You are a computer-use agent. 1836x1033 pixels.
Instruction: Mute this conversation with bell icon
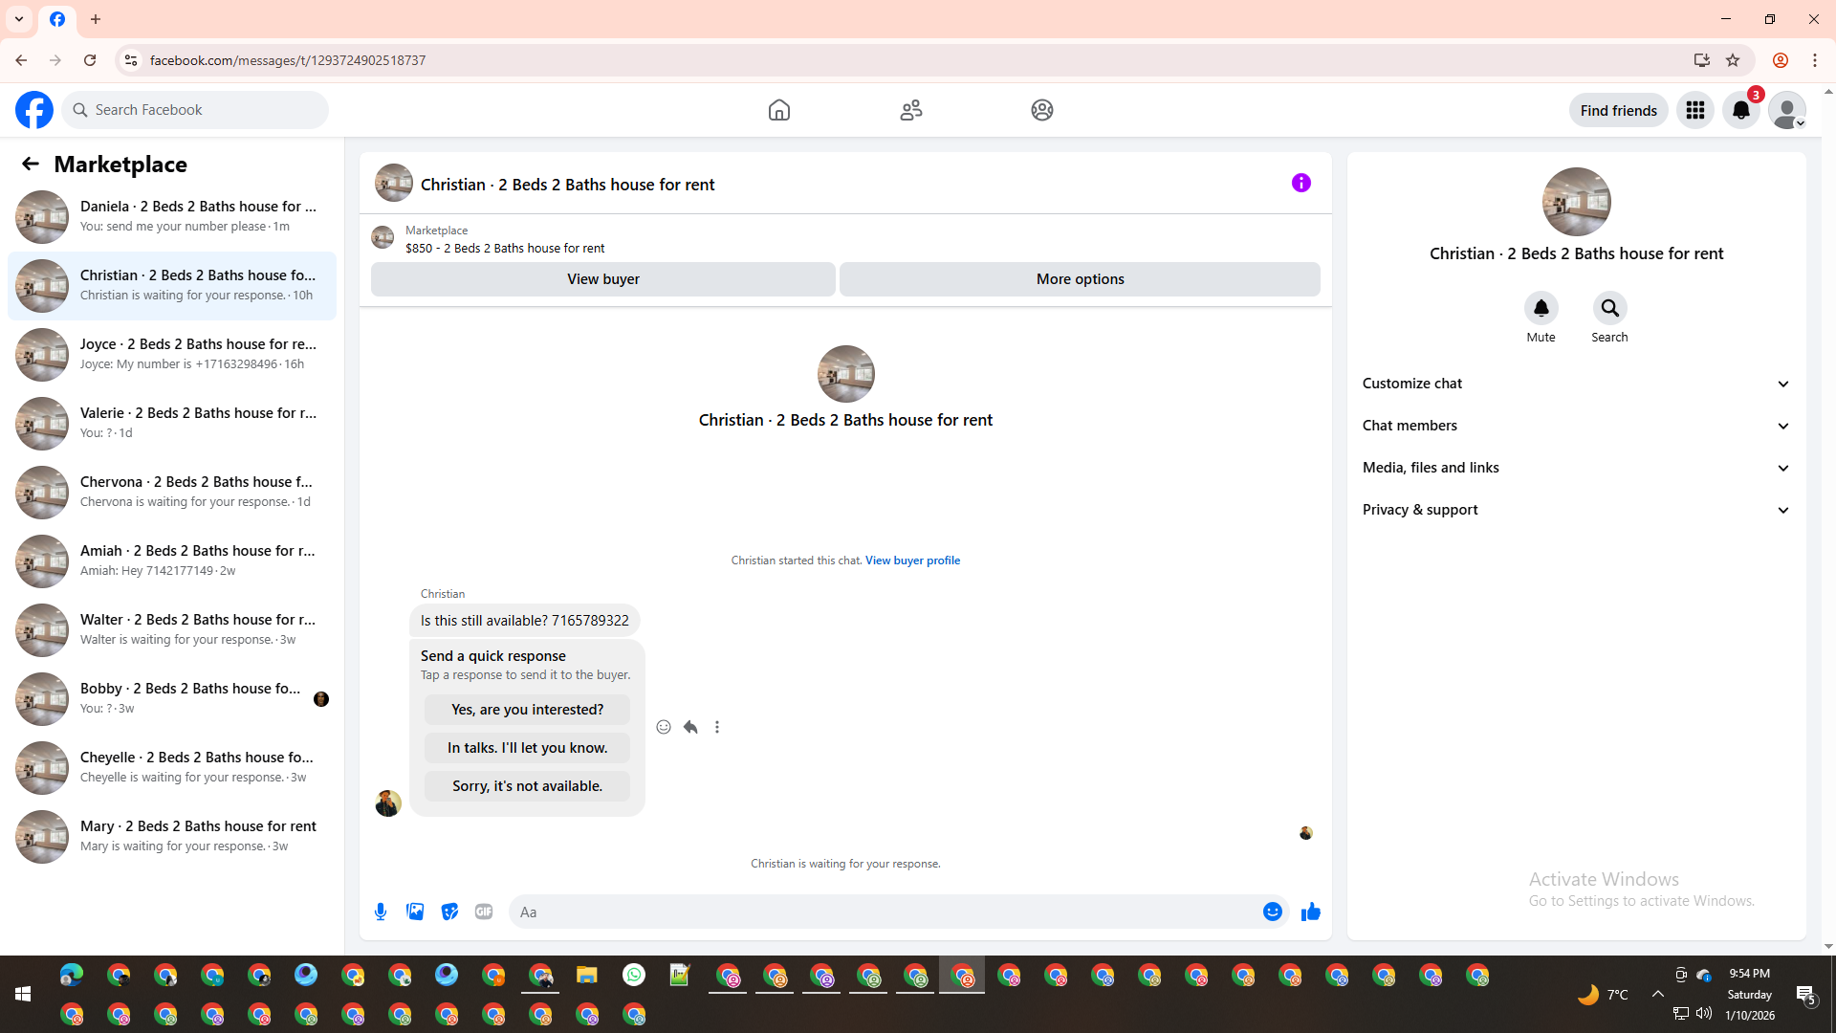click(1541, 308)
